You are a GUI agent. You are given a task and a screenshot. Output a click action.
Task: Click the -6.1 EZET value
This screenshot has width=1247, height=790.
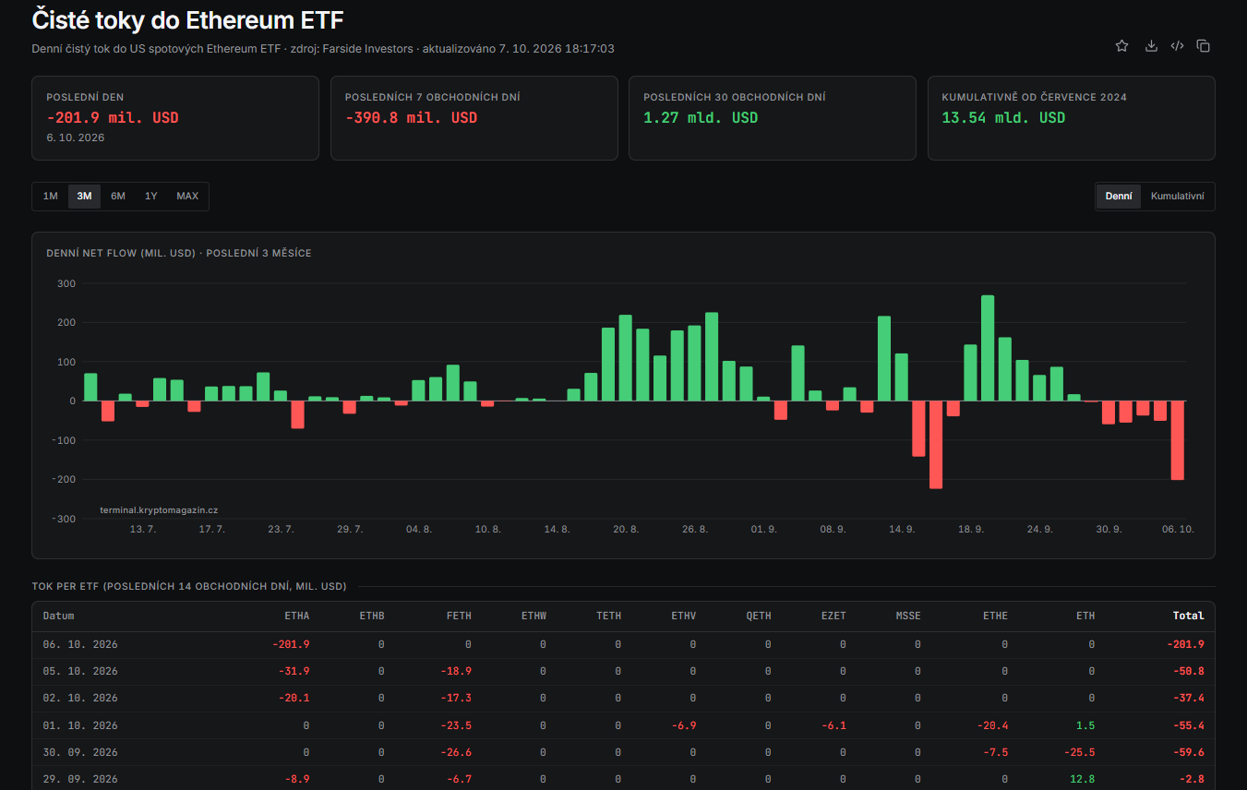coord(833,725)
